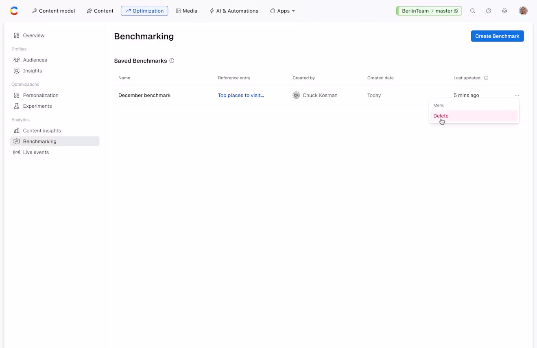Open Personalization in sidebar

55,95
